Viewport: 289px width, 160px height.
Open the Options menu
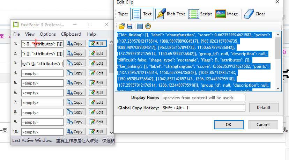tap(48, 34)
